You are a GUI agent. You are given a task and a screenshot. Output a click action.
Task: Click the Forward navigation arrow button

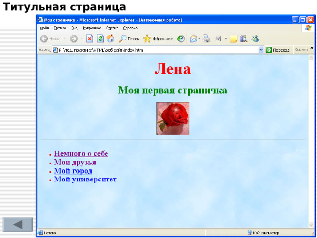coord(73,39)
